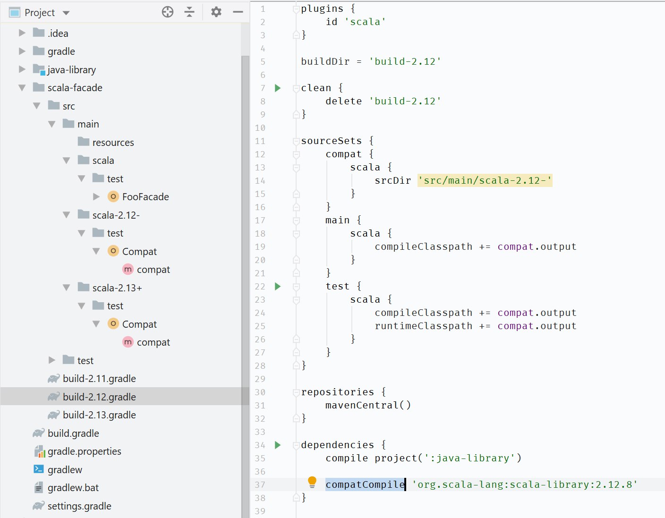Hide the Project panel with minus icon

(238, 12)
